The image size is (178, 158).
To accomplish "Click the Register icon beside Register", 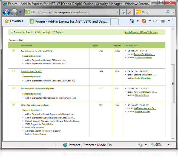I will coord(54,32).
